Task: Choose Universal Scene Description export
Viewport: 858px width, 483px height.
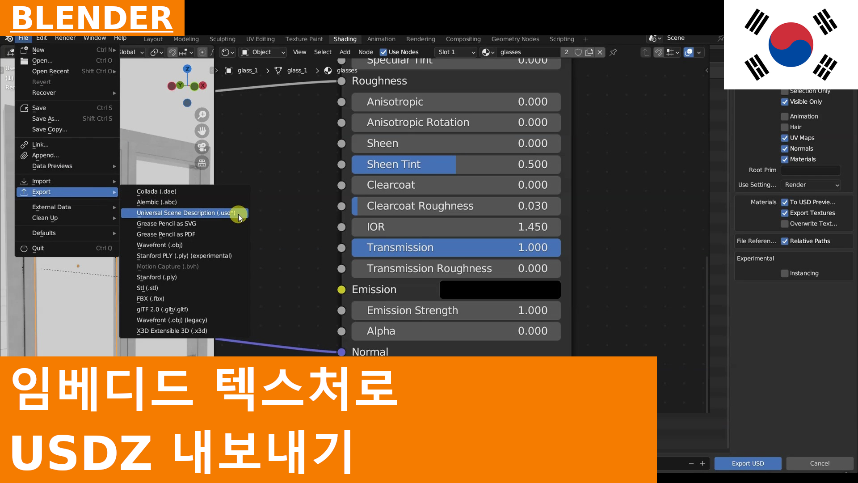Action: [184, 213]
